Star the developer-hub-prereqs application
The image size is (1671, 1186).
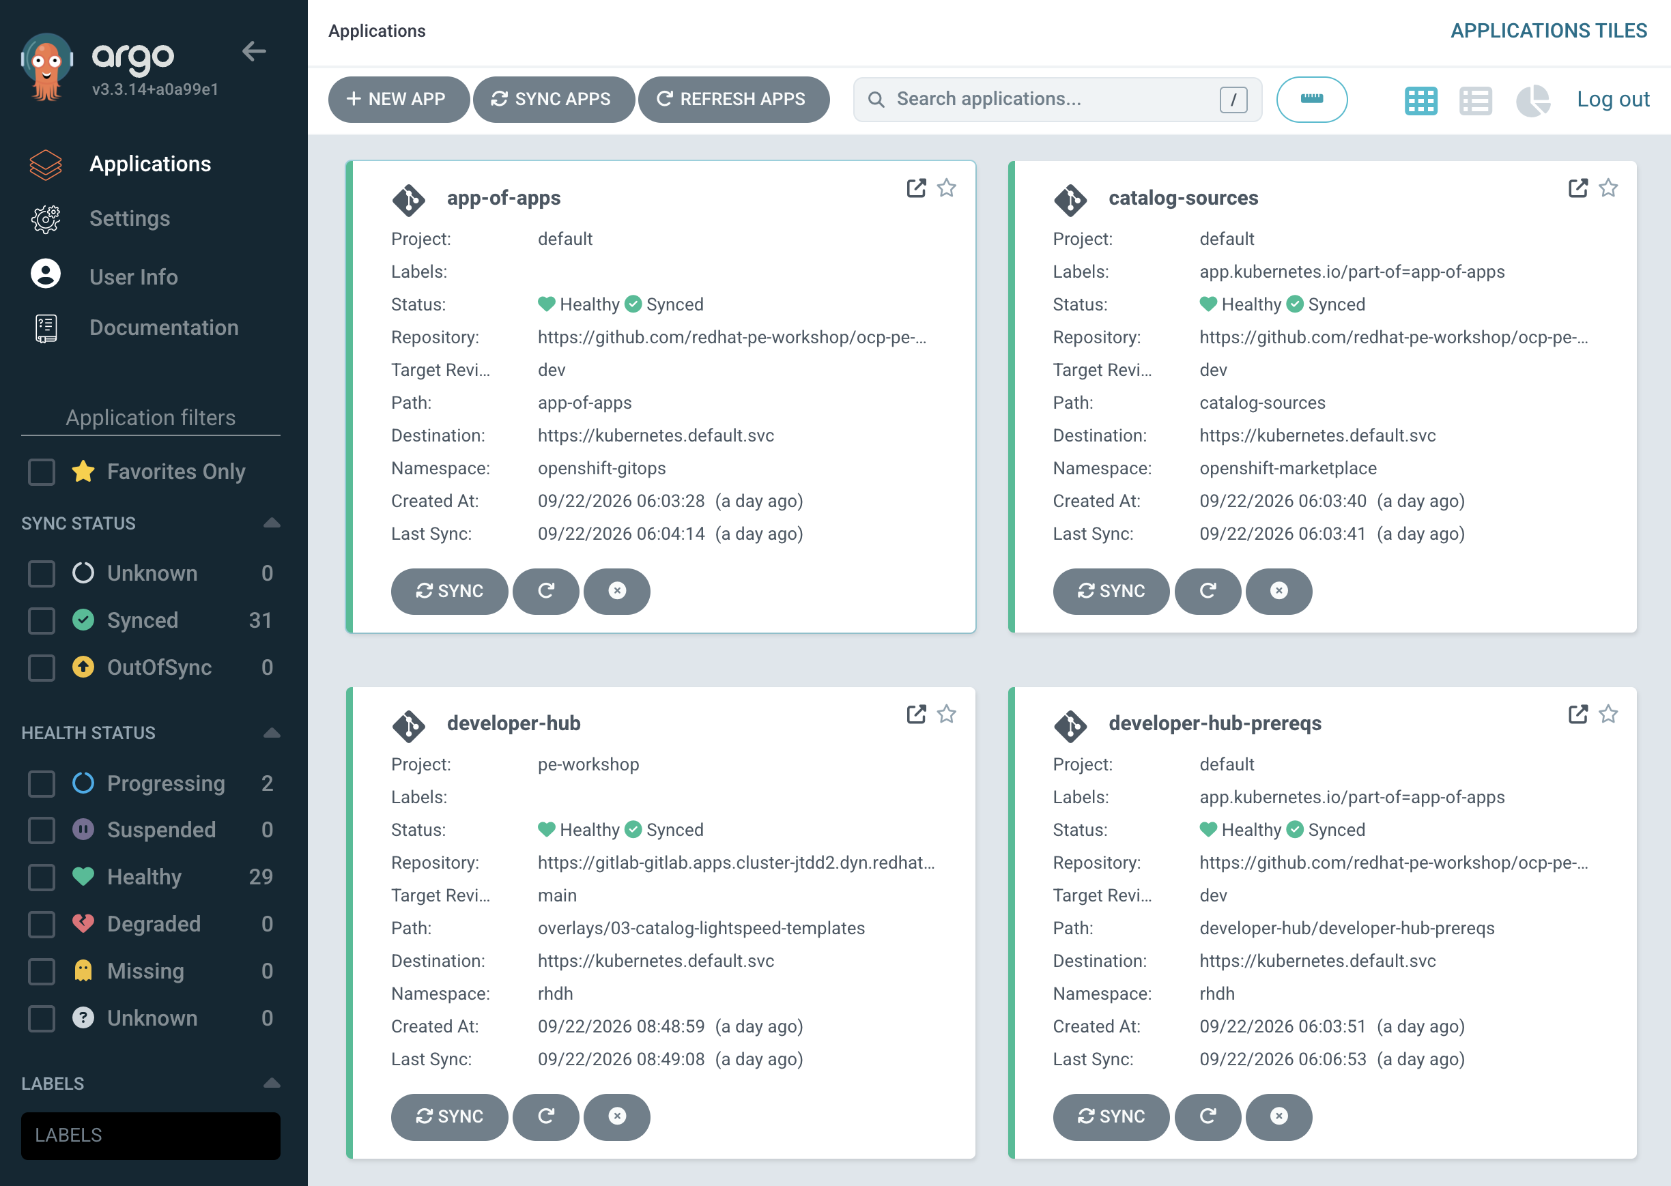(1608, 714)
